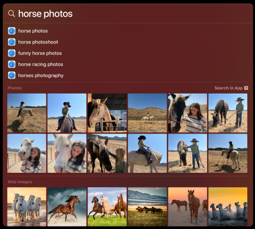Click the magnifying glass search icon
Screen dimensions: 255x229
tap(11, 13)
